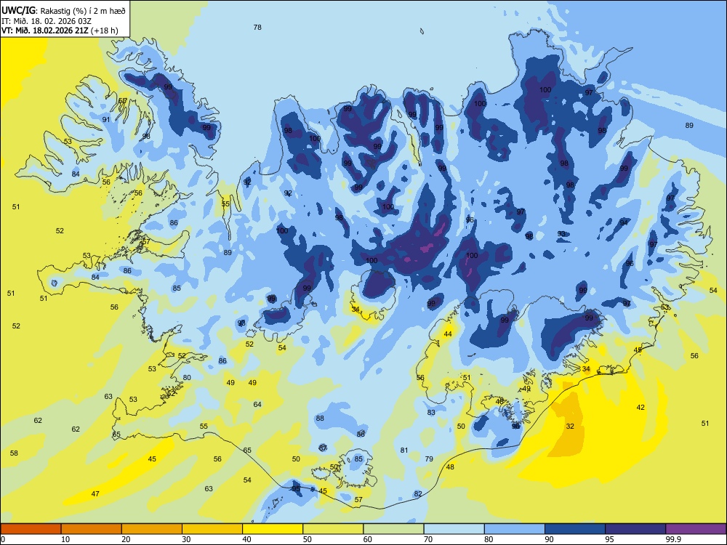
Task: Click the humidity value 44 on the map
Action: 448,334
